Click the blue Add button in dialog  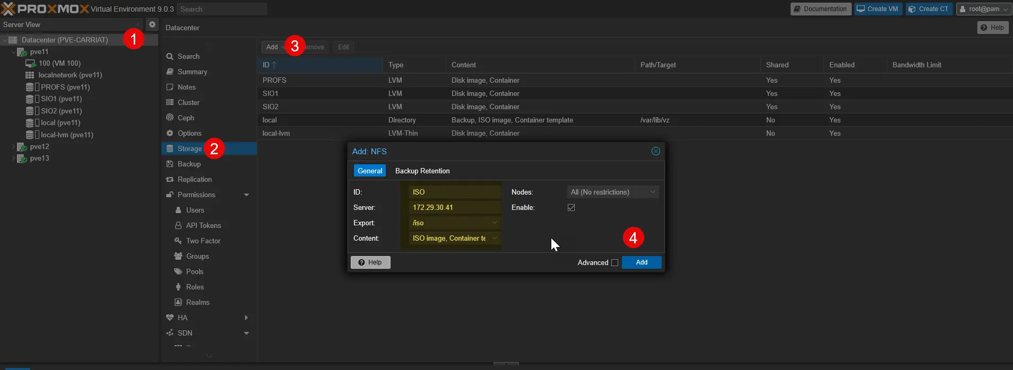[641, 262]
